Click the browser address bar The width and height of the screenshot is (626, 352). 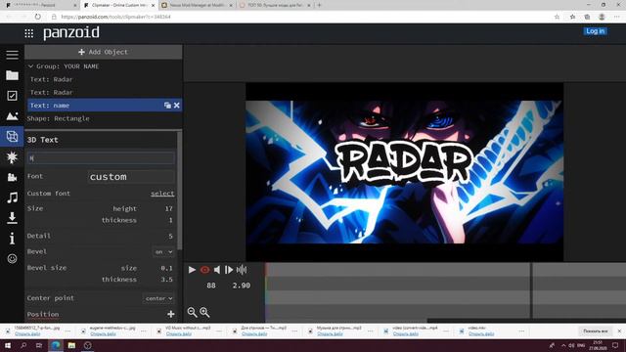point(299,17)
